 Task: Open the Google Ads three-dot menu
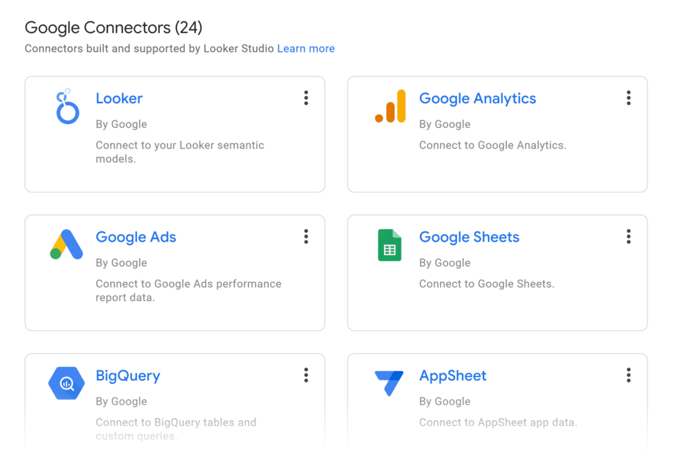coord(306,237)
